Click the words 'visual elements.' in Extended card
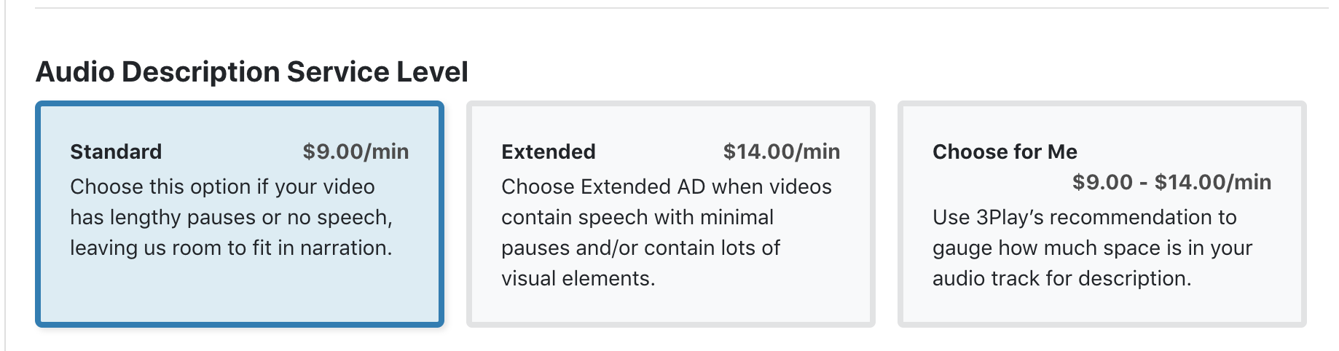The width and height of the screenshot is (1339, 351). coord(578,278)
